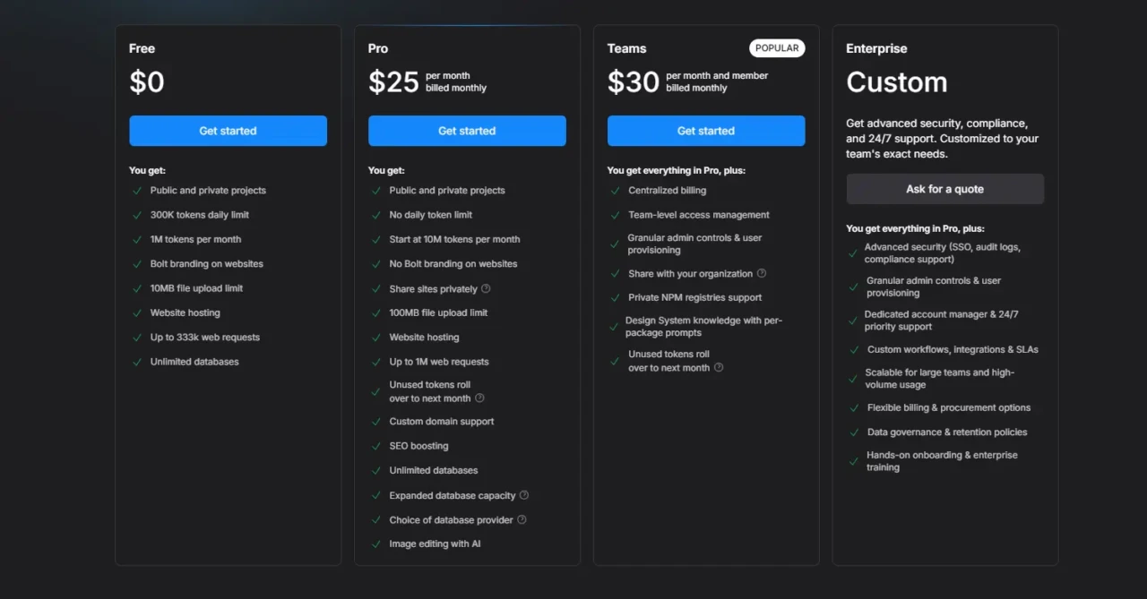The image size is (1147, 599).
Task: Click checkmark beside Up to 333k web requests
Action: (137, 338)
